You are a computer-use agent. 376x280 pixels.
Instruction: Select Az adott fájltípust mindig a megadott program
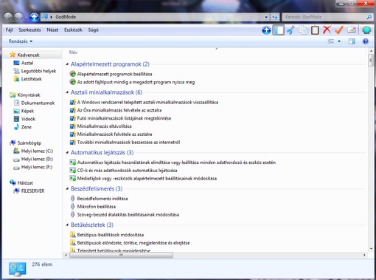point(132,82)
